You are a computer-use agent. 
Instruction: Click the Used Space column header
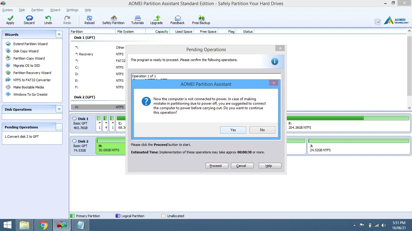tap(182, 31)
